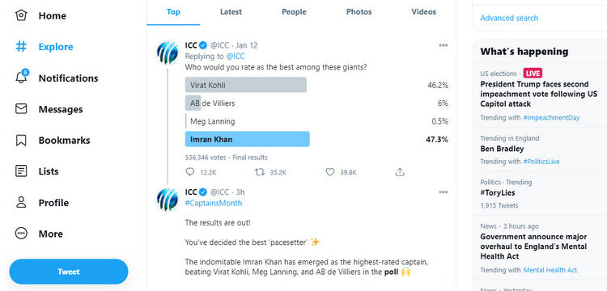Share the ICC poll tweet
Screen dimensions: 607x291
(400, 172)
